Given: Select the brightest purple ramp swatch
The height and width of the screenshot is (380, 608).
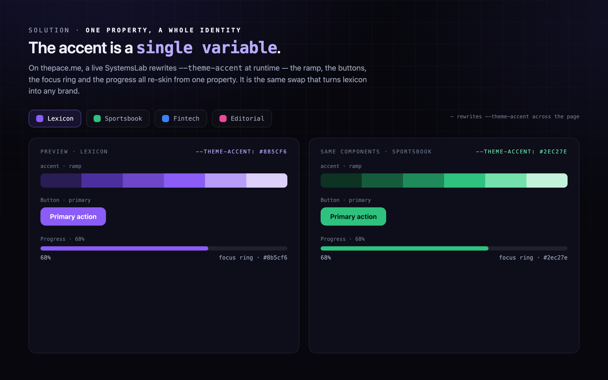Looking at the screenshot, I should [x=184, y=180].
